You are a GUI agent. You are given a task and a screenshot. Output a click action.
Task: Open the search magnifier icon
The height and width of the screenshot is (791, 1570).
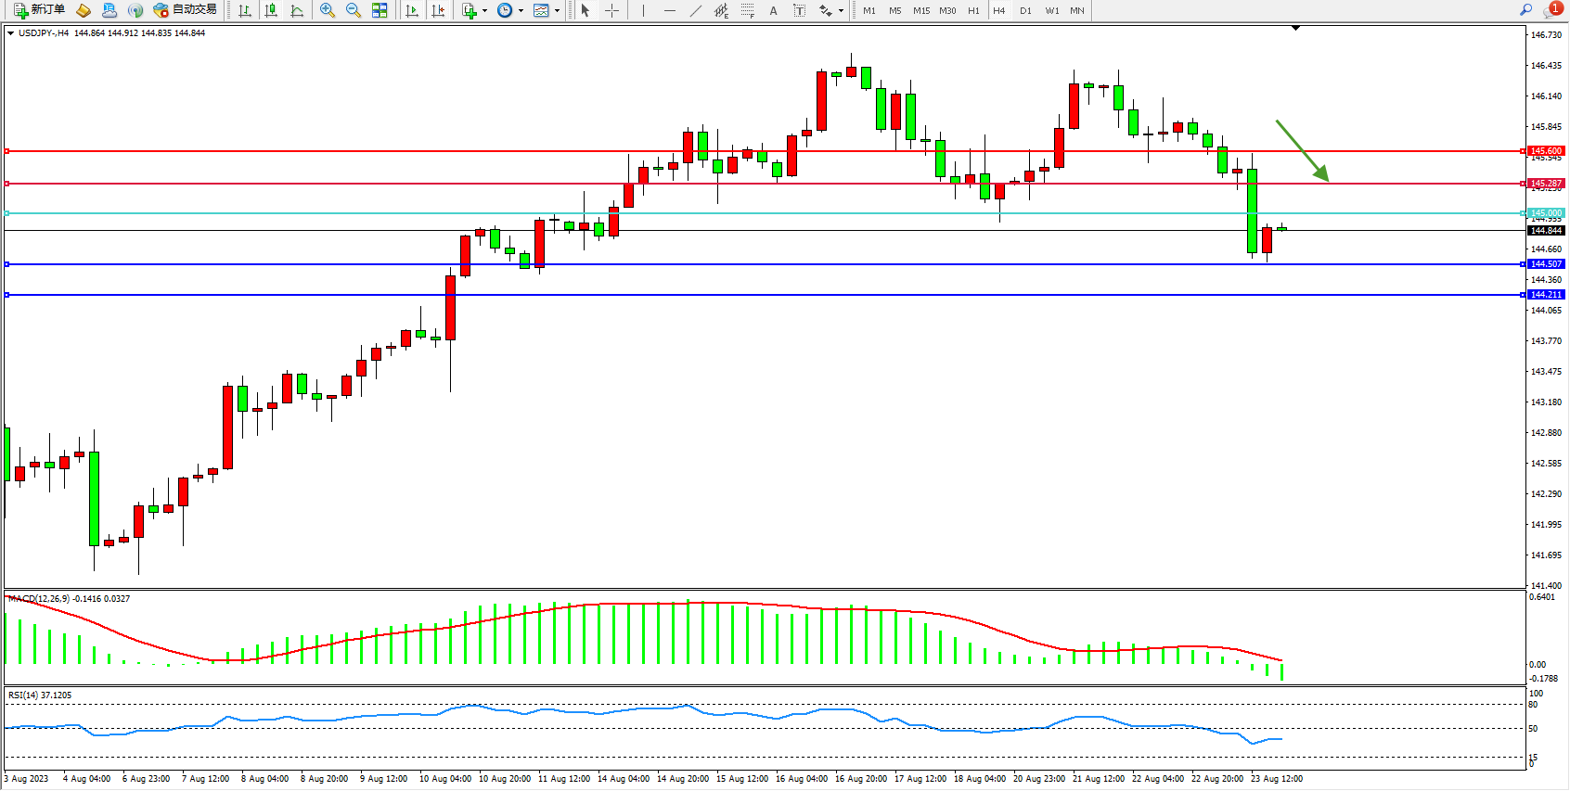[x=1525, y=10]
